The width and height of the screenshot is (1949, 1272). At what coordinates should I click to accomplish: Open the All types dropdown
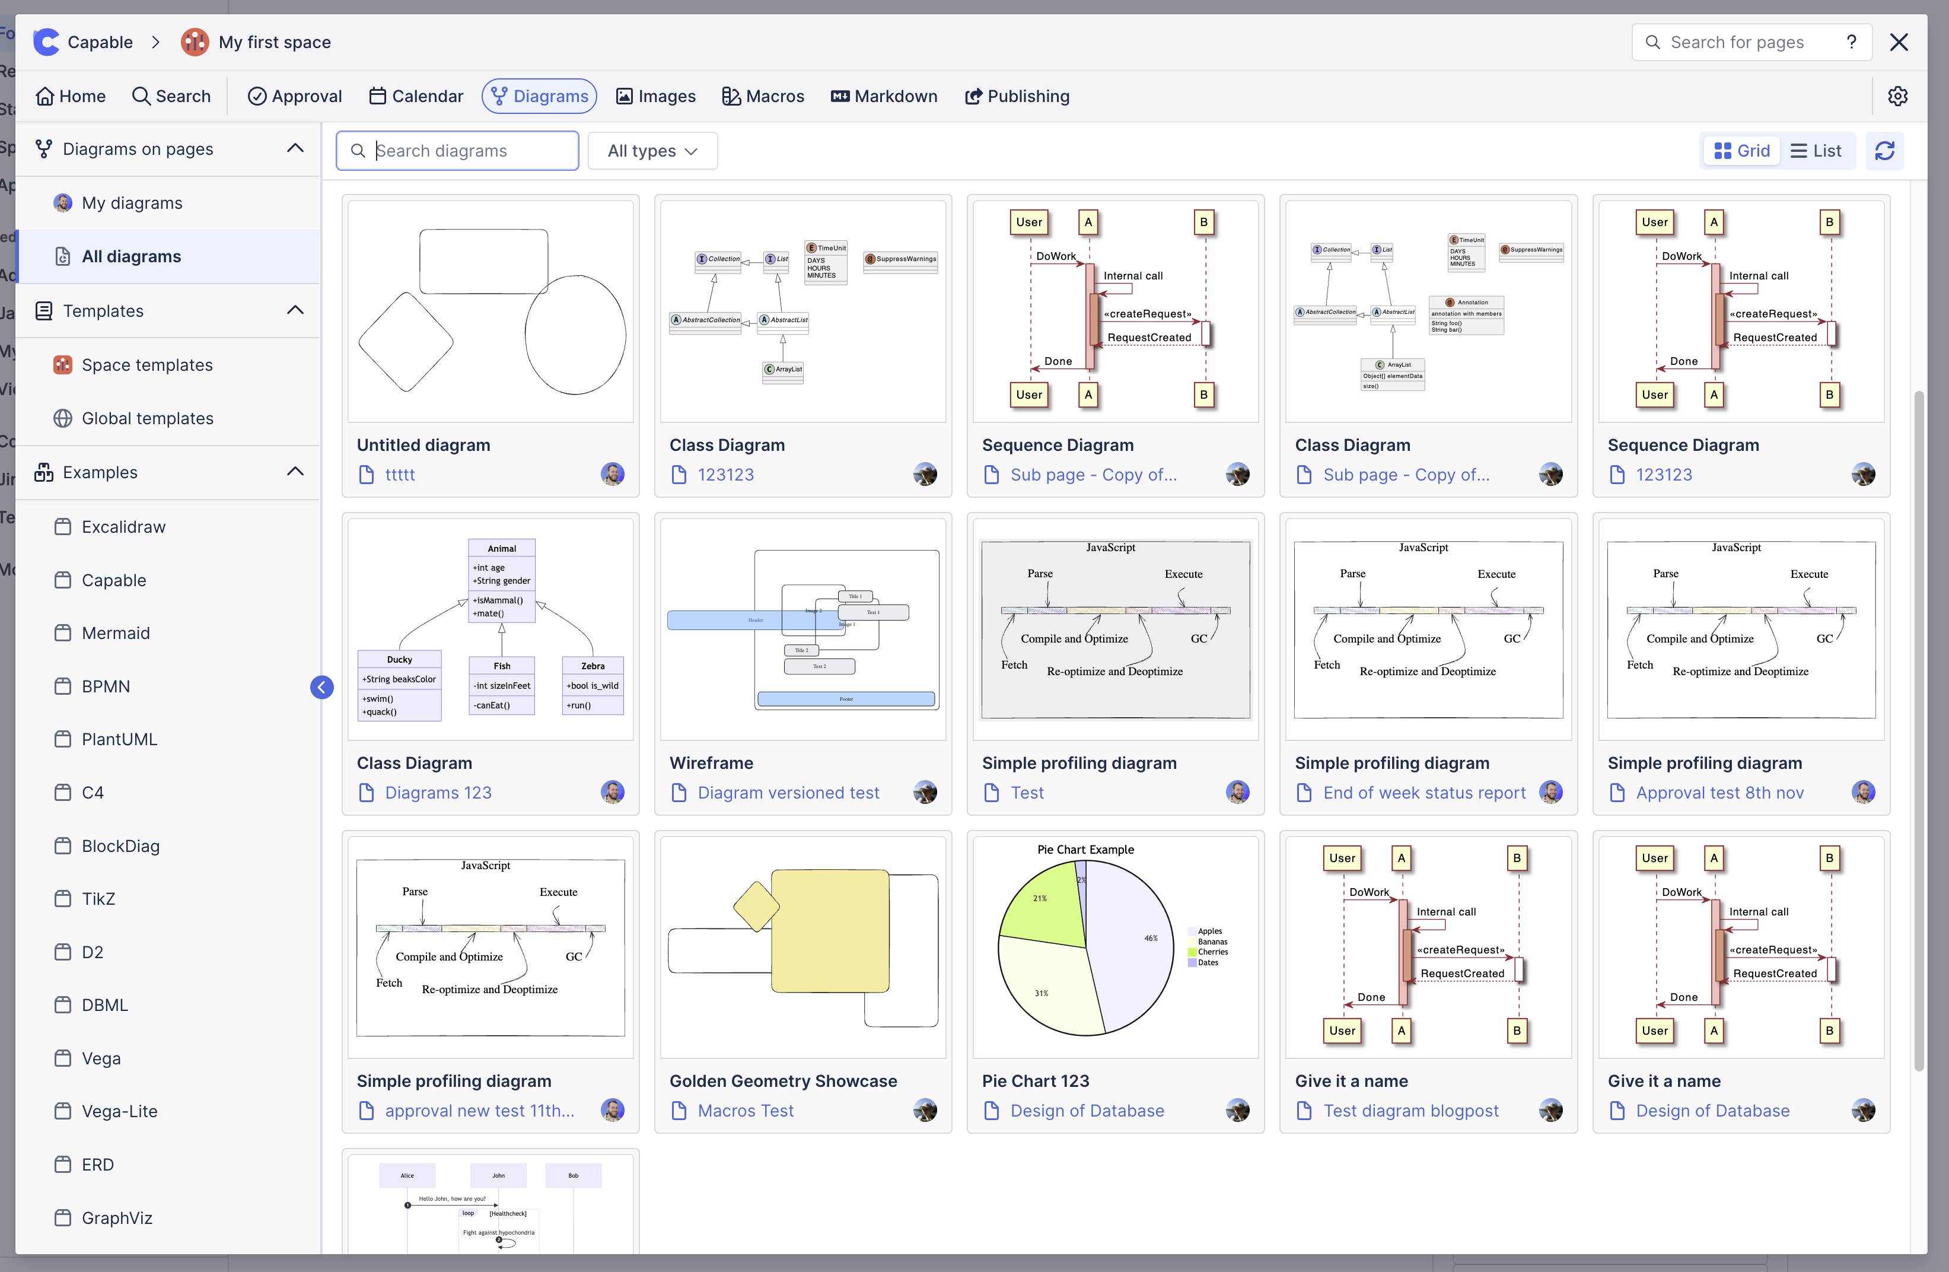652,151
